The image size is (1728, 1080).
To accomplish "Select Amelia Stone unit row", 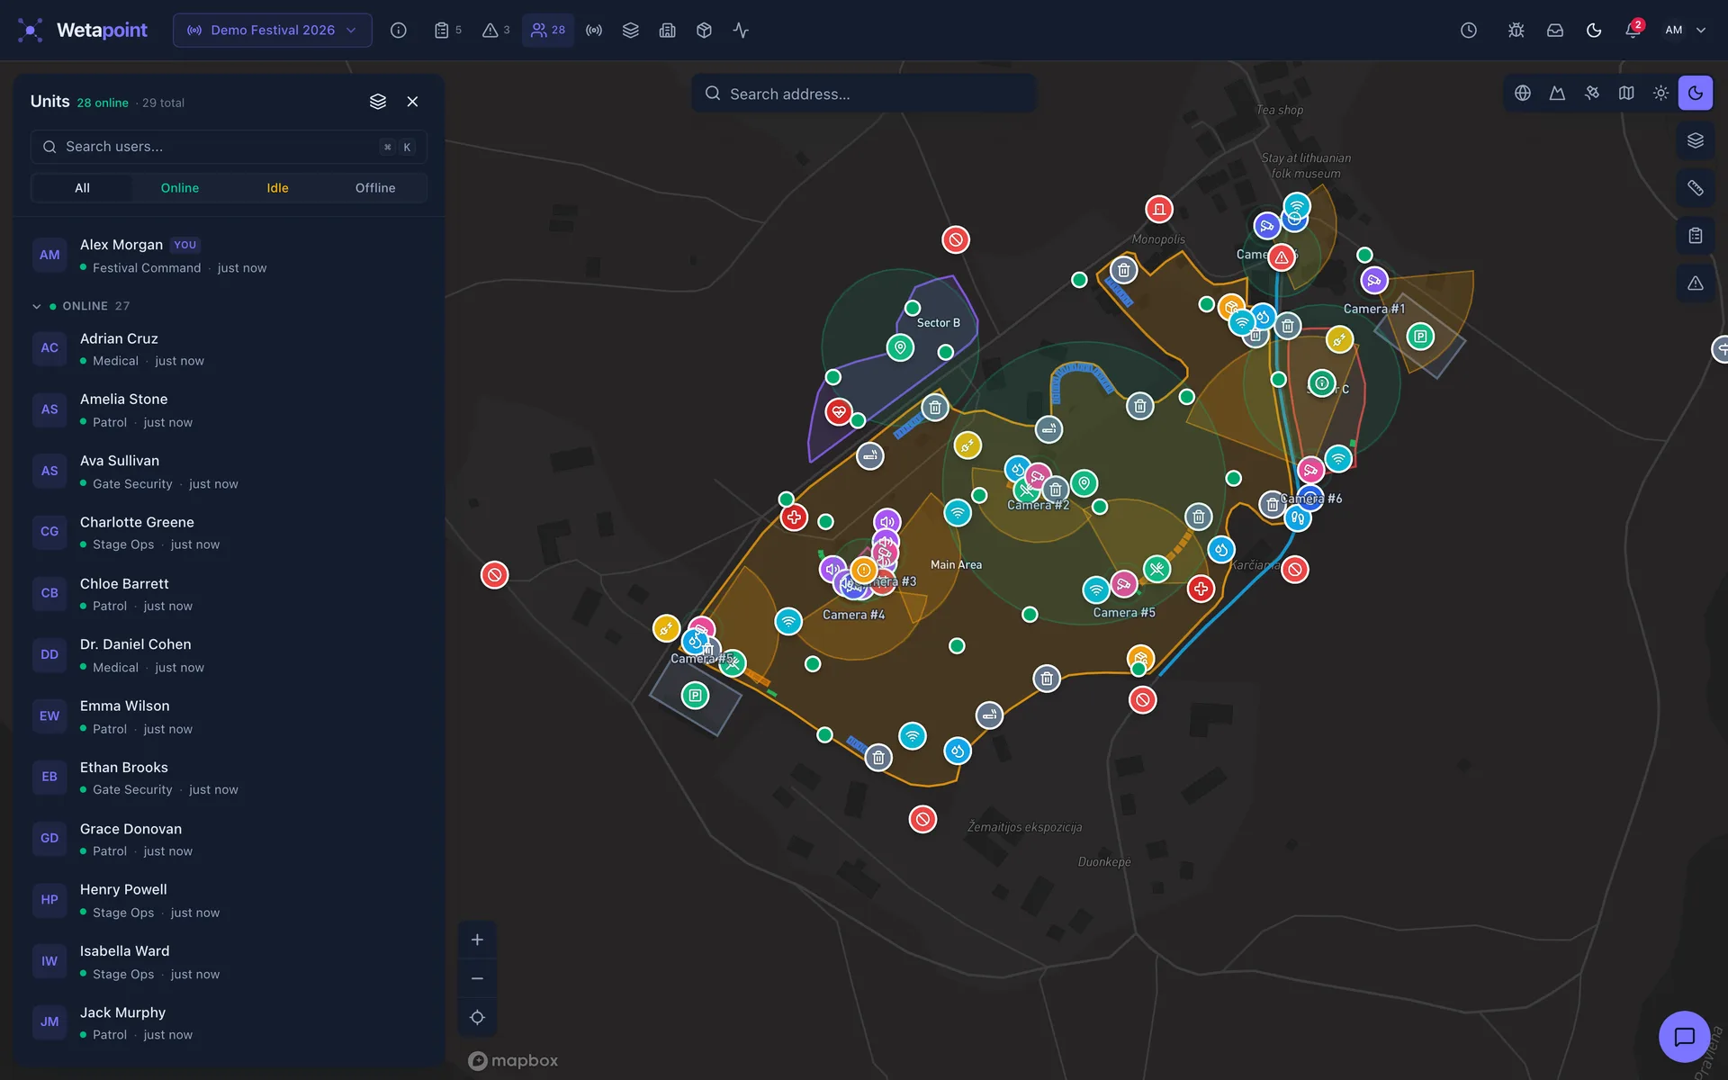I will tap(229, 410).
